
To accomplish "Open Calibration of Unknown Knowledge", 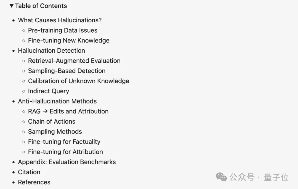I will [x=79, y=81].
